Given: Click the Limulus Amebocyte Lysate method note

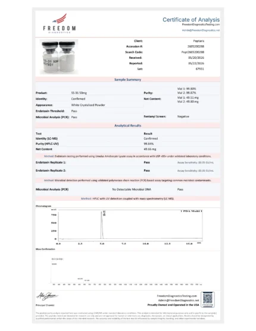Looking at the screenshot, I should pyautogui.click(x=127, y=156).
